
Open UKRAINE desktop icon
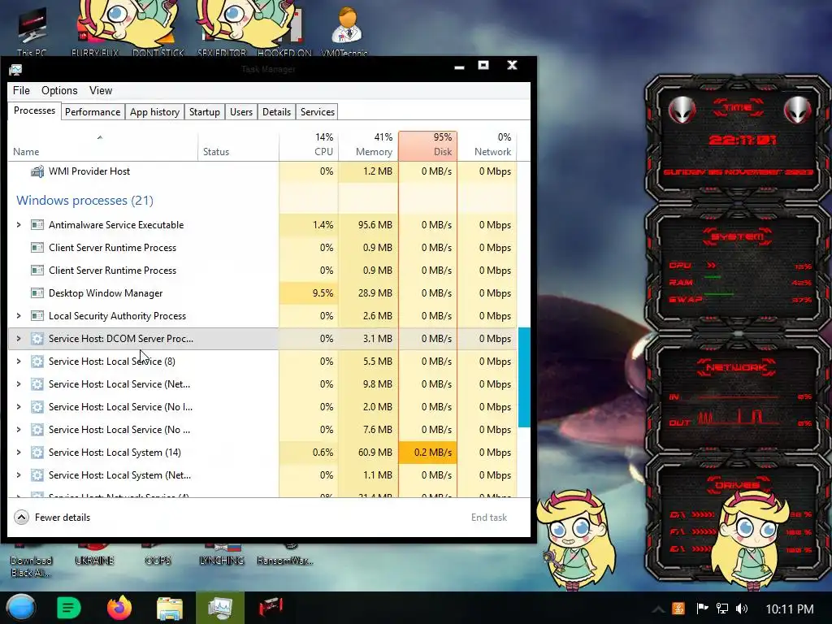[94, 554]
